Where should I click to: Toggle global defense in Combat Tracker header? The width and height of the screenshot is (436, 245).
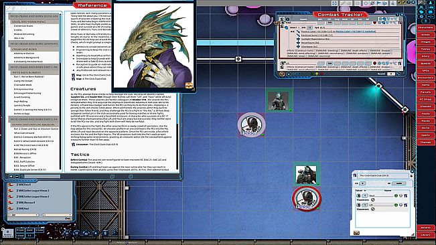tap(388, 19)
